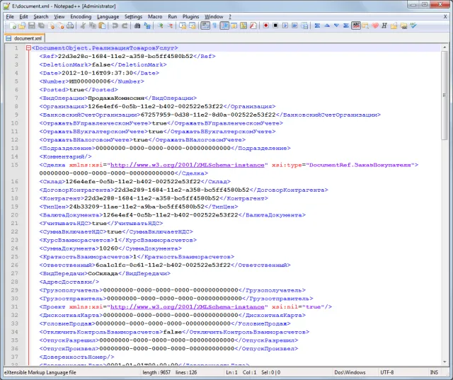The height and width of the screenshot is (380, 453).
Task: Click the Close All toolbar icon
Action: 61,25
